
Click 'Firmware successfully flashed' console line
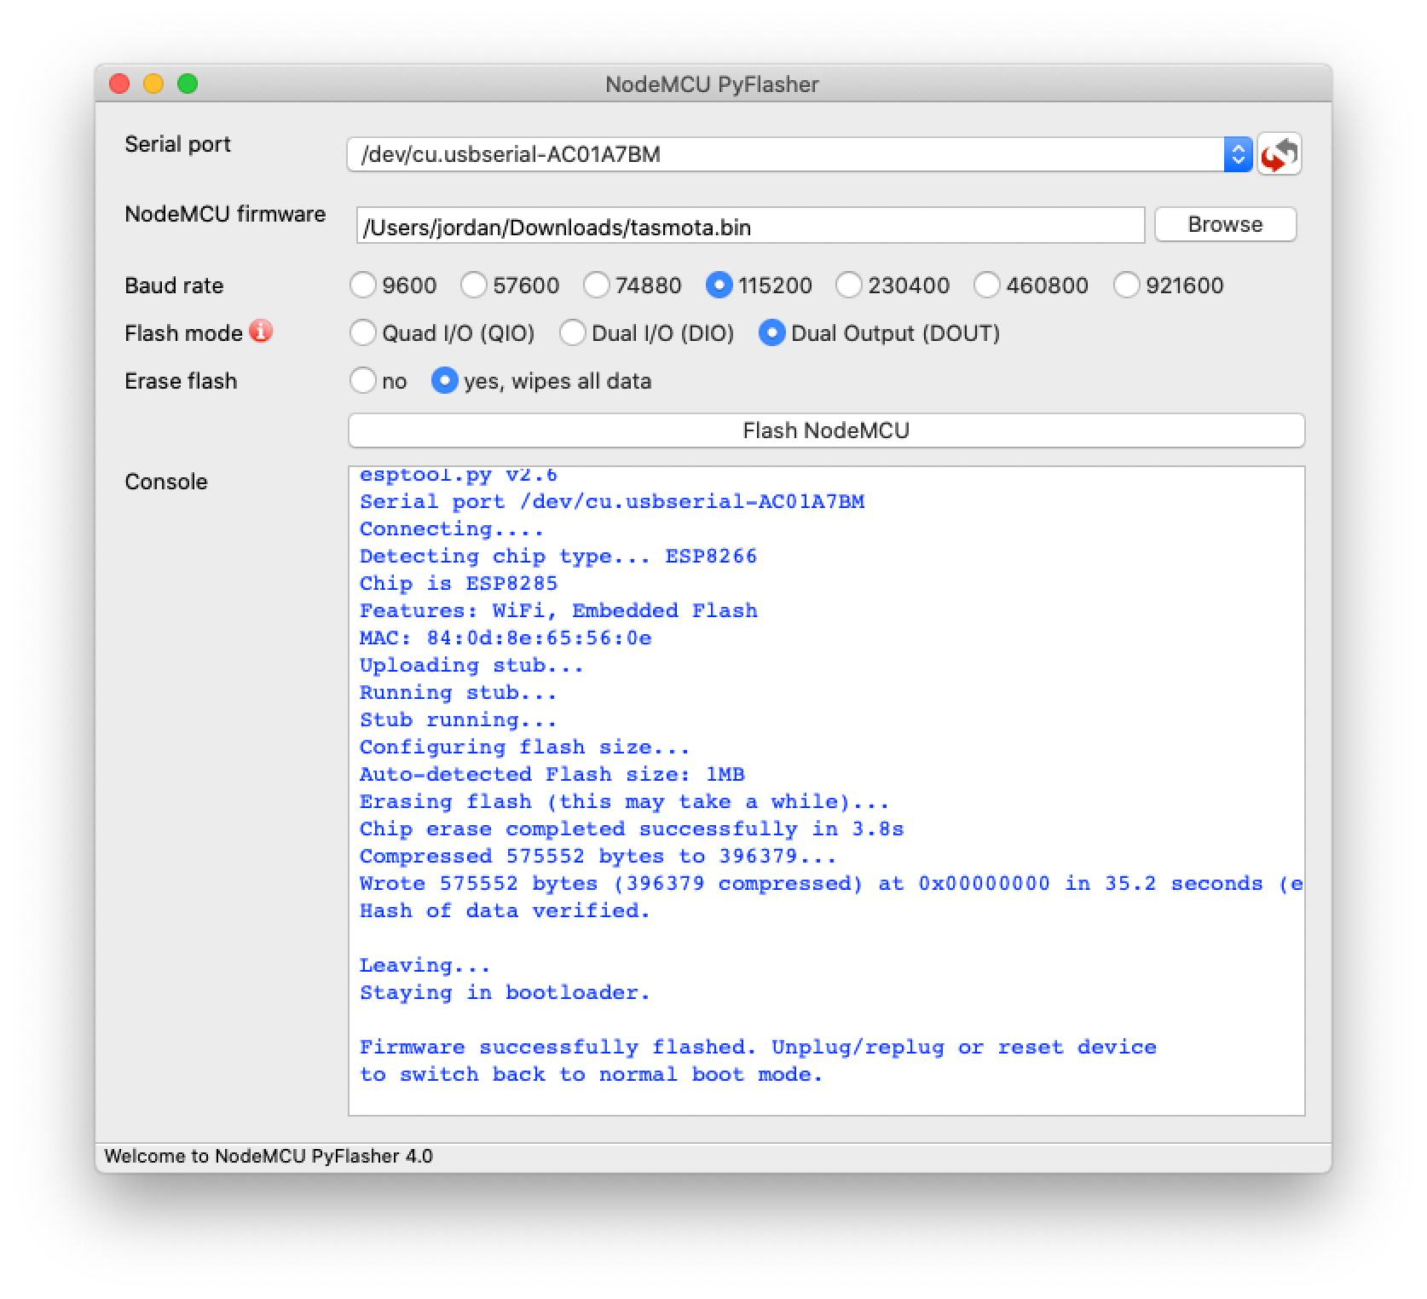point(758,1047)
